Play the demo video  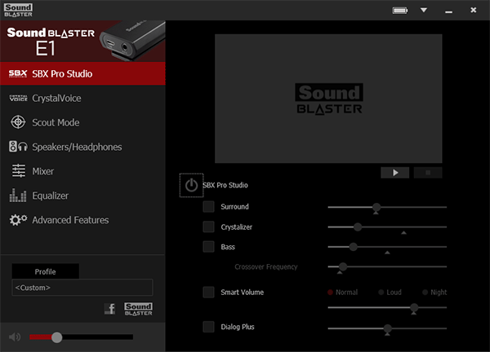(x=395, y=173)
